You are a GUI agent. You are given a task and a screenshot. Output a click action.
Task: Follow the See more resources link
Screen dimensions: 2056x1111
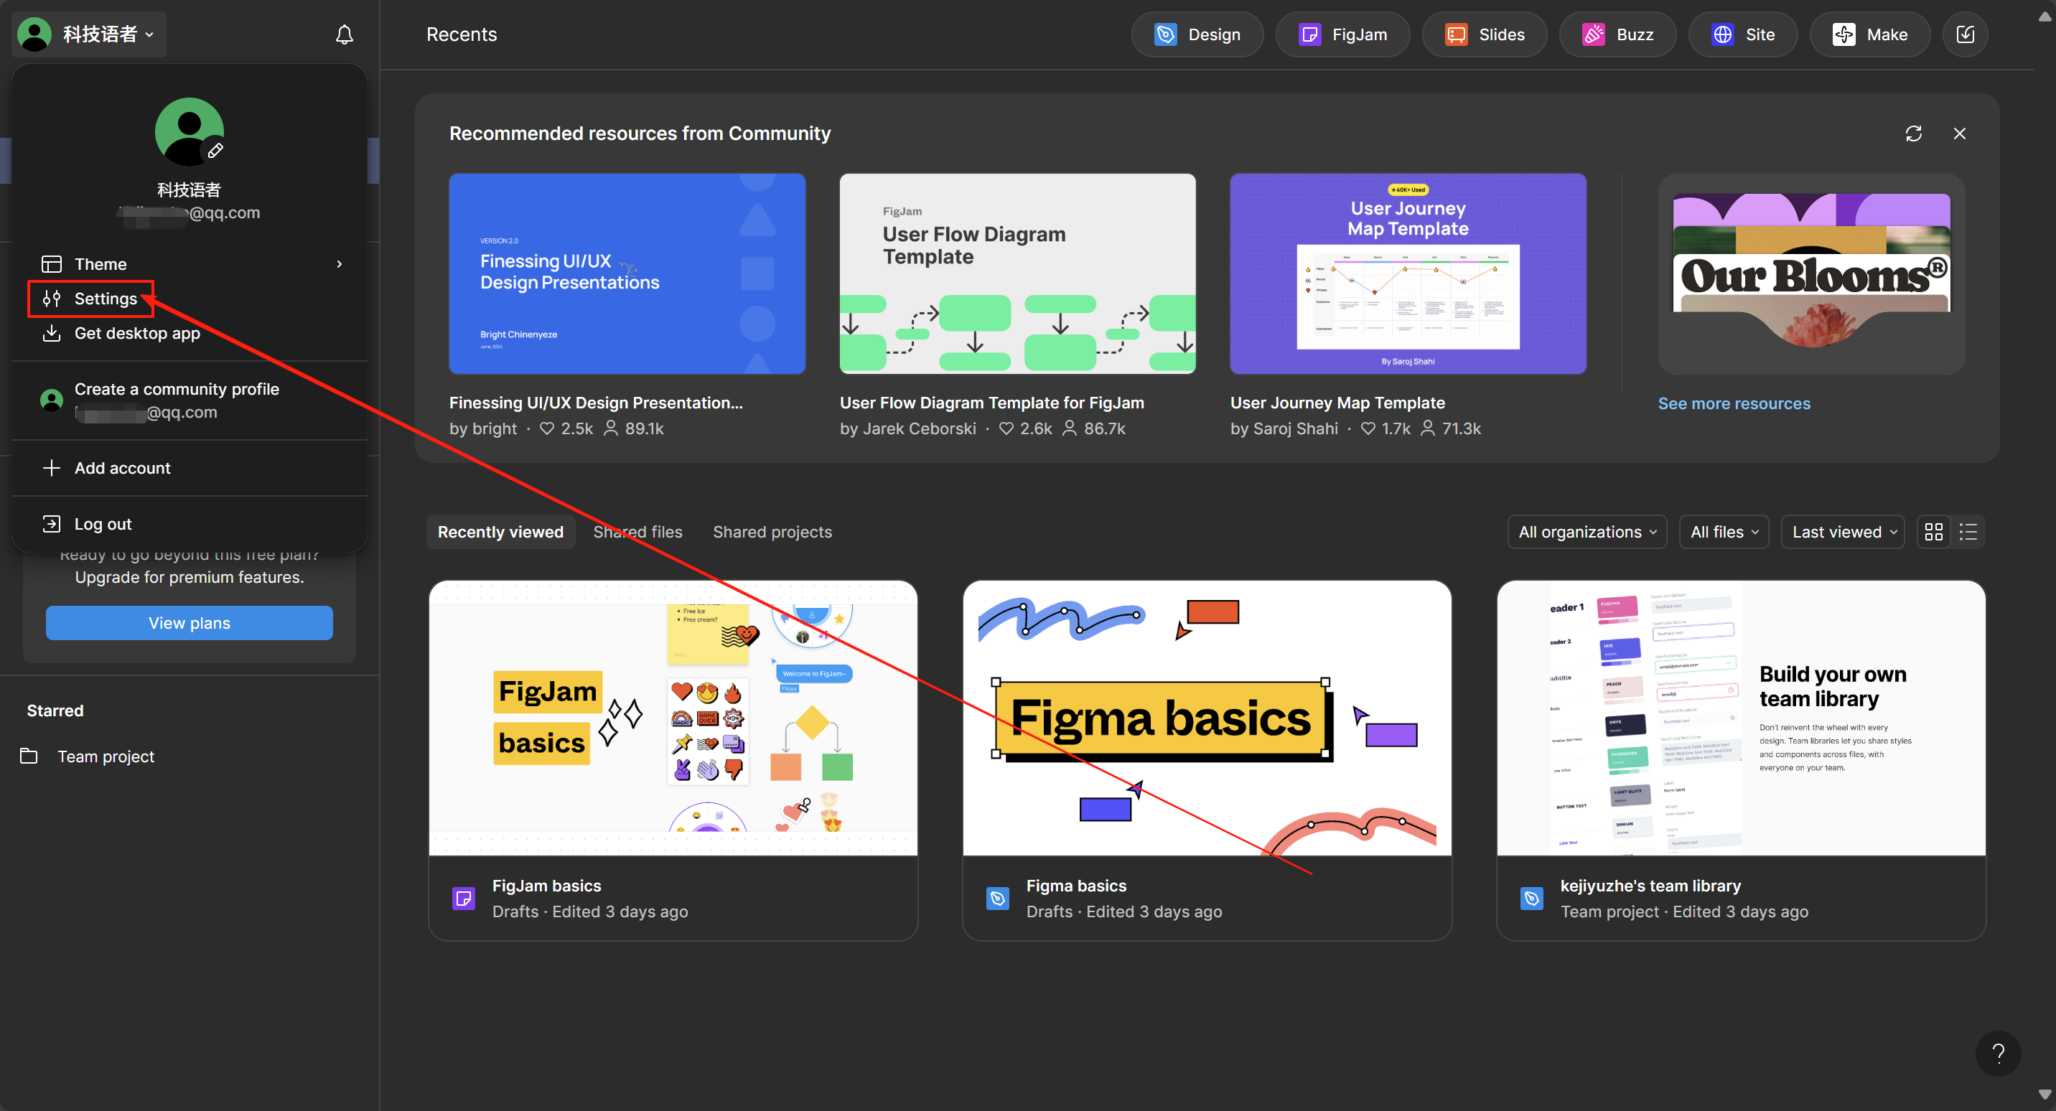[x=1734, y=403]
